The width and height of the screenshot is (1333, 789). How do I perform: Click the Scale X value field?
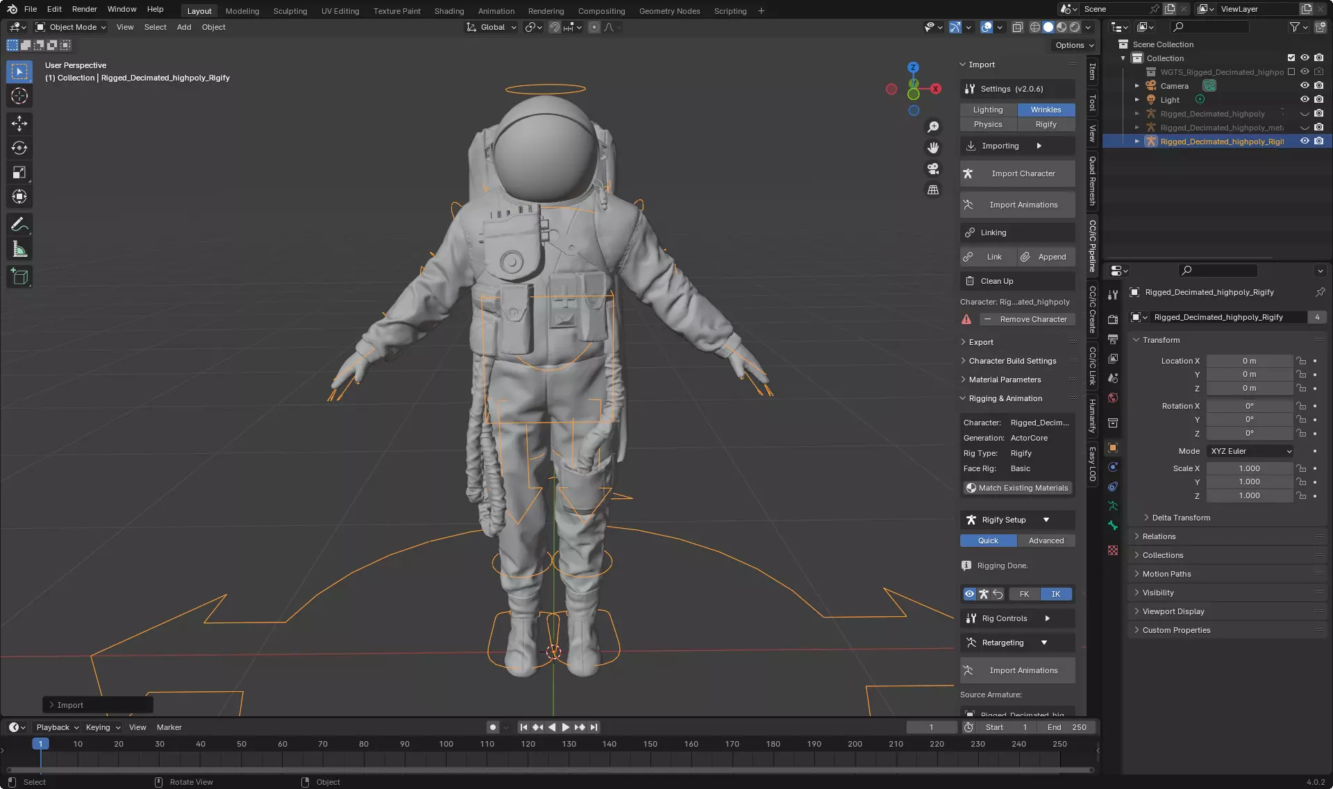1250,468
